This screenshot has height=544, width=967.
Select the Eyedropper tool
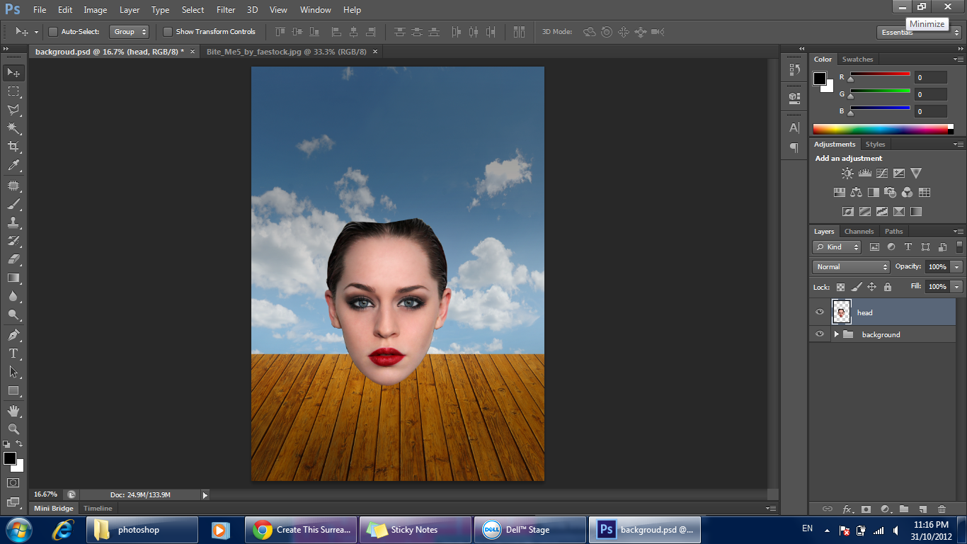(x=13, y=166)
